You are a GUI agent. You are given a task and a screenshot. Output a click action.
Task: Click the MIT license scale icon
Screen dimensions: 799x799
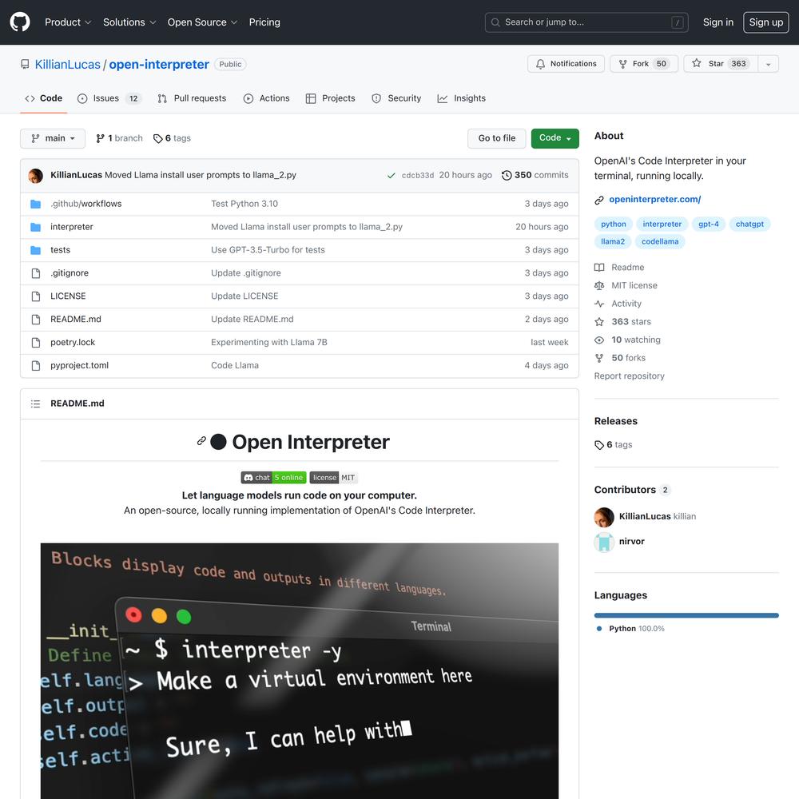pos(599,285)
